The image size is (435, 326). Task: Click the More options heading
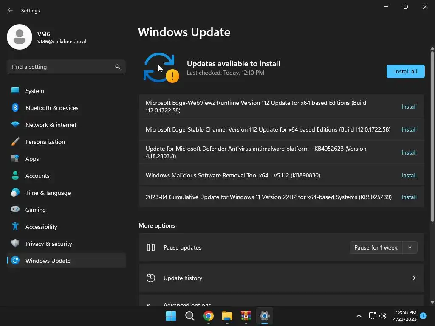[x=156, y=225]
